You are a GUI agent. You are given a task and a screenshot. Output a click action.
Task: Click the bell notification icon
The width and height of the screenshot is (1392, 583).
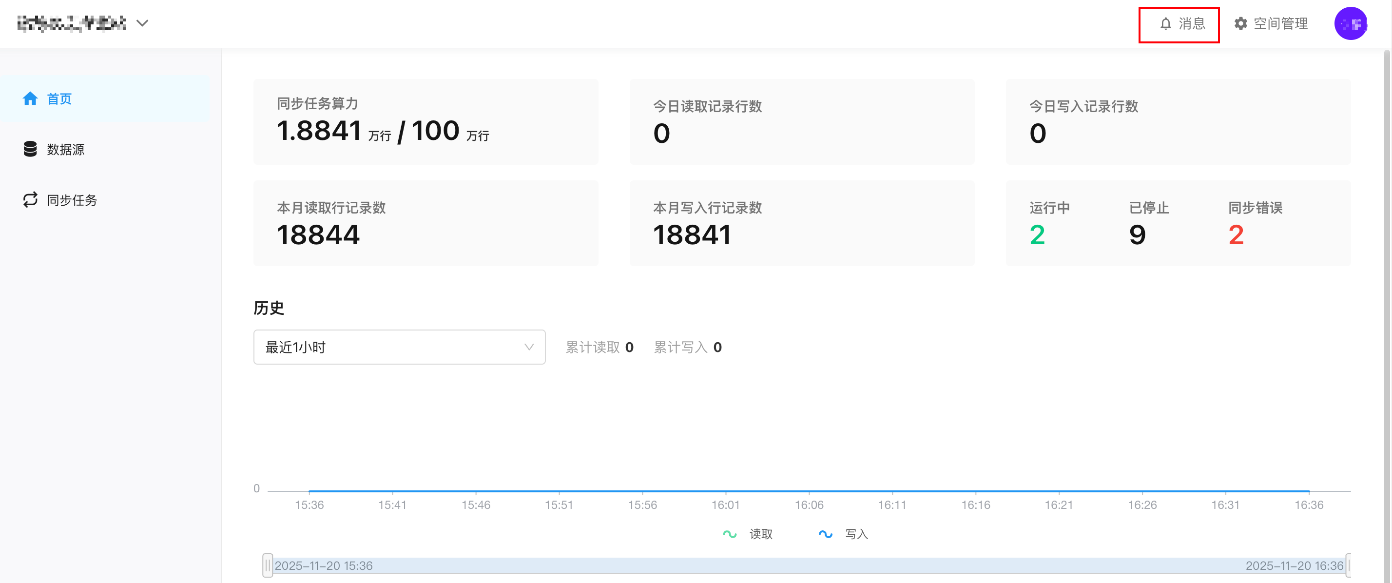click(1165, 24)
